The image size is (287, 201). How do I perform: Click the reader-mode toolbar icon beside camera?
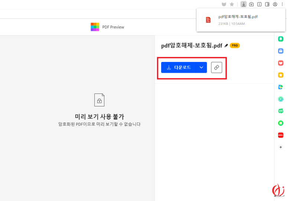click(260, 4)
